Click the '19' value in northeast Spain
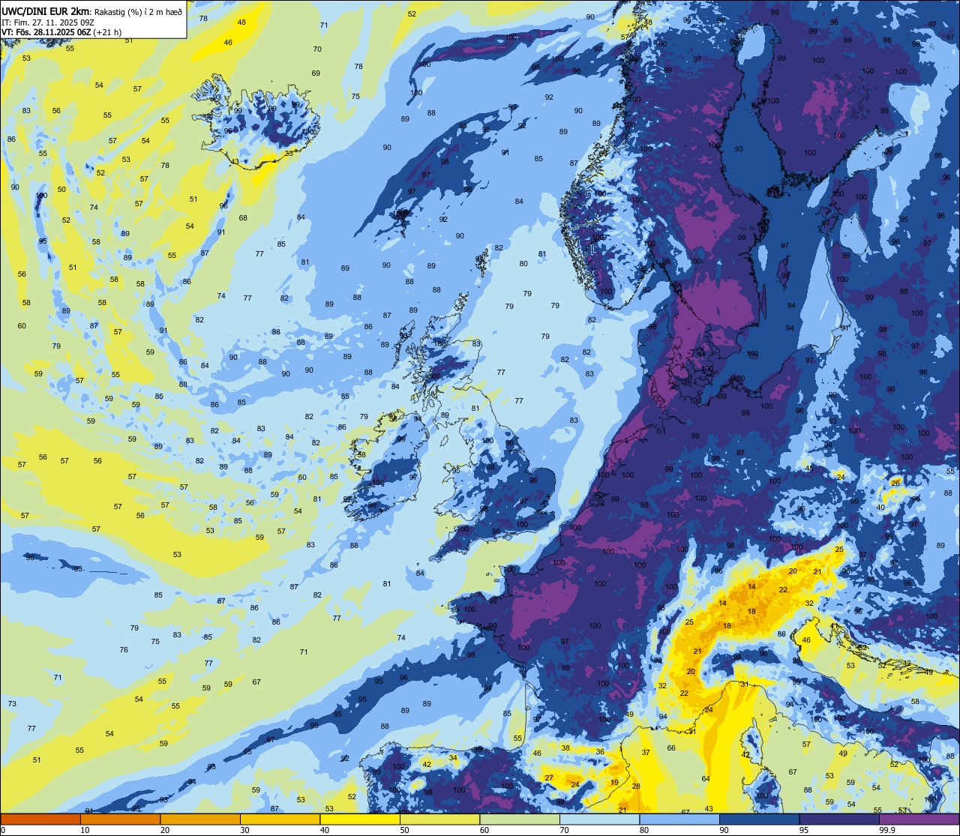The image size is (960, 836). 614,782
